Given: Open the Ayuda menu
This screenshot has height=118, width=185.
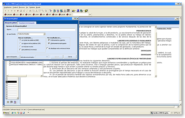Looking at the screenshot, I should click(x=38, y=7).
